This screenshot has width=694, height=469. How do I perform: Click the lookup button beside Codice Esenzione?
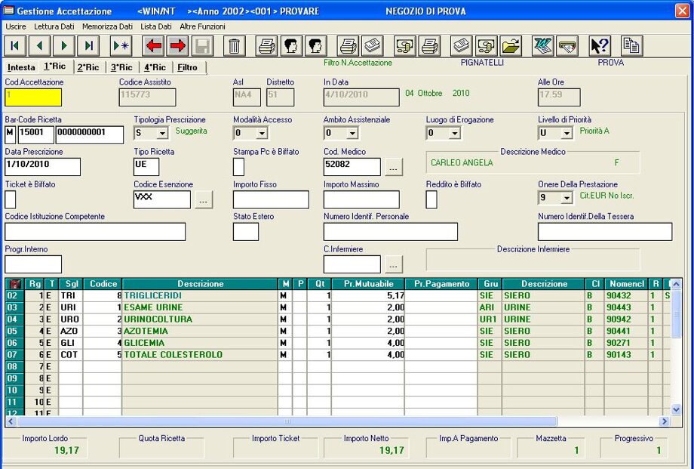204,200
